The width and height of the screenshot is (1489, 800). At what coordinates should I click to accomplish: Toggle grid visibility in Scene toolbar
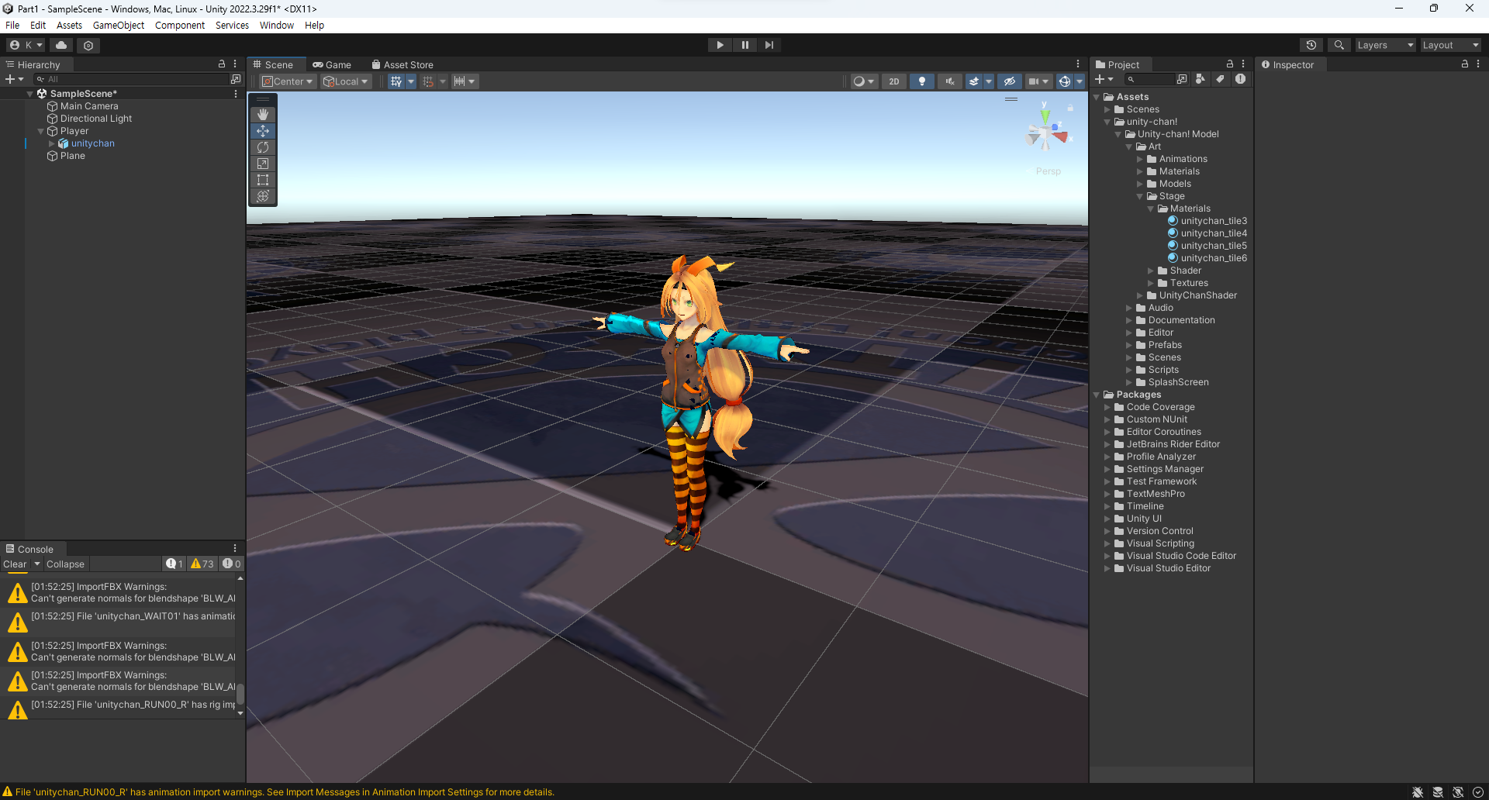pos(396,81)
